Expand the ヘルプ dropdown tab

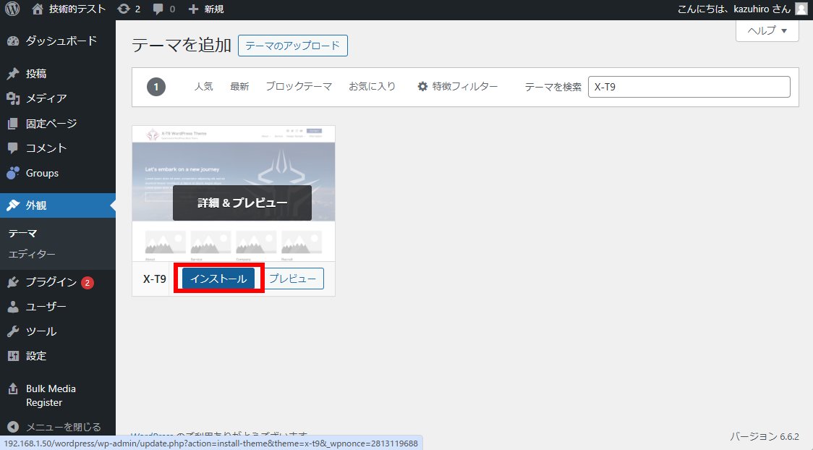767,30
